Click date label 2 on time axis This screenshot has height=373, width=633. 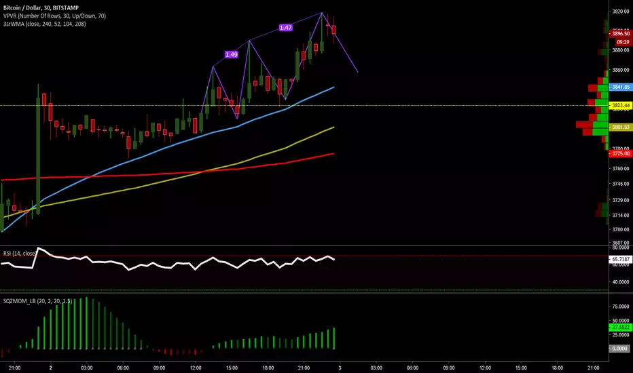click(50, 368)
